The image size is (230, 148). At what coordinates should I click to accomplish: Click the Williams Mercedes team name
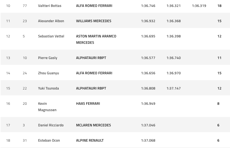(x=93, y=21)
